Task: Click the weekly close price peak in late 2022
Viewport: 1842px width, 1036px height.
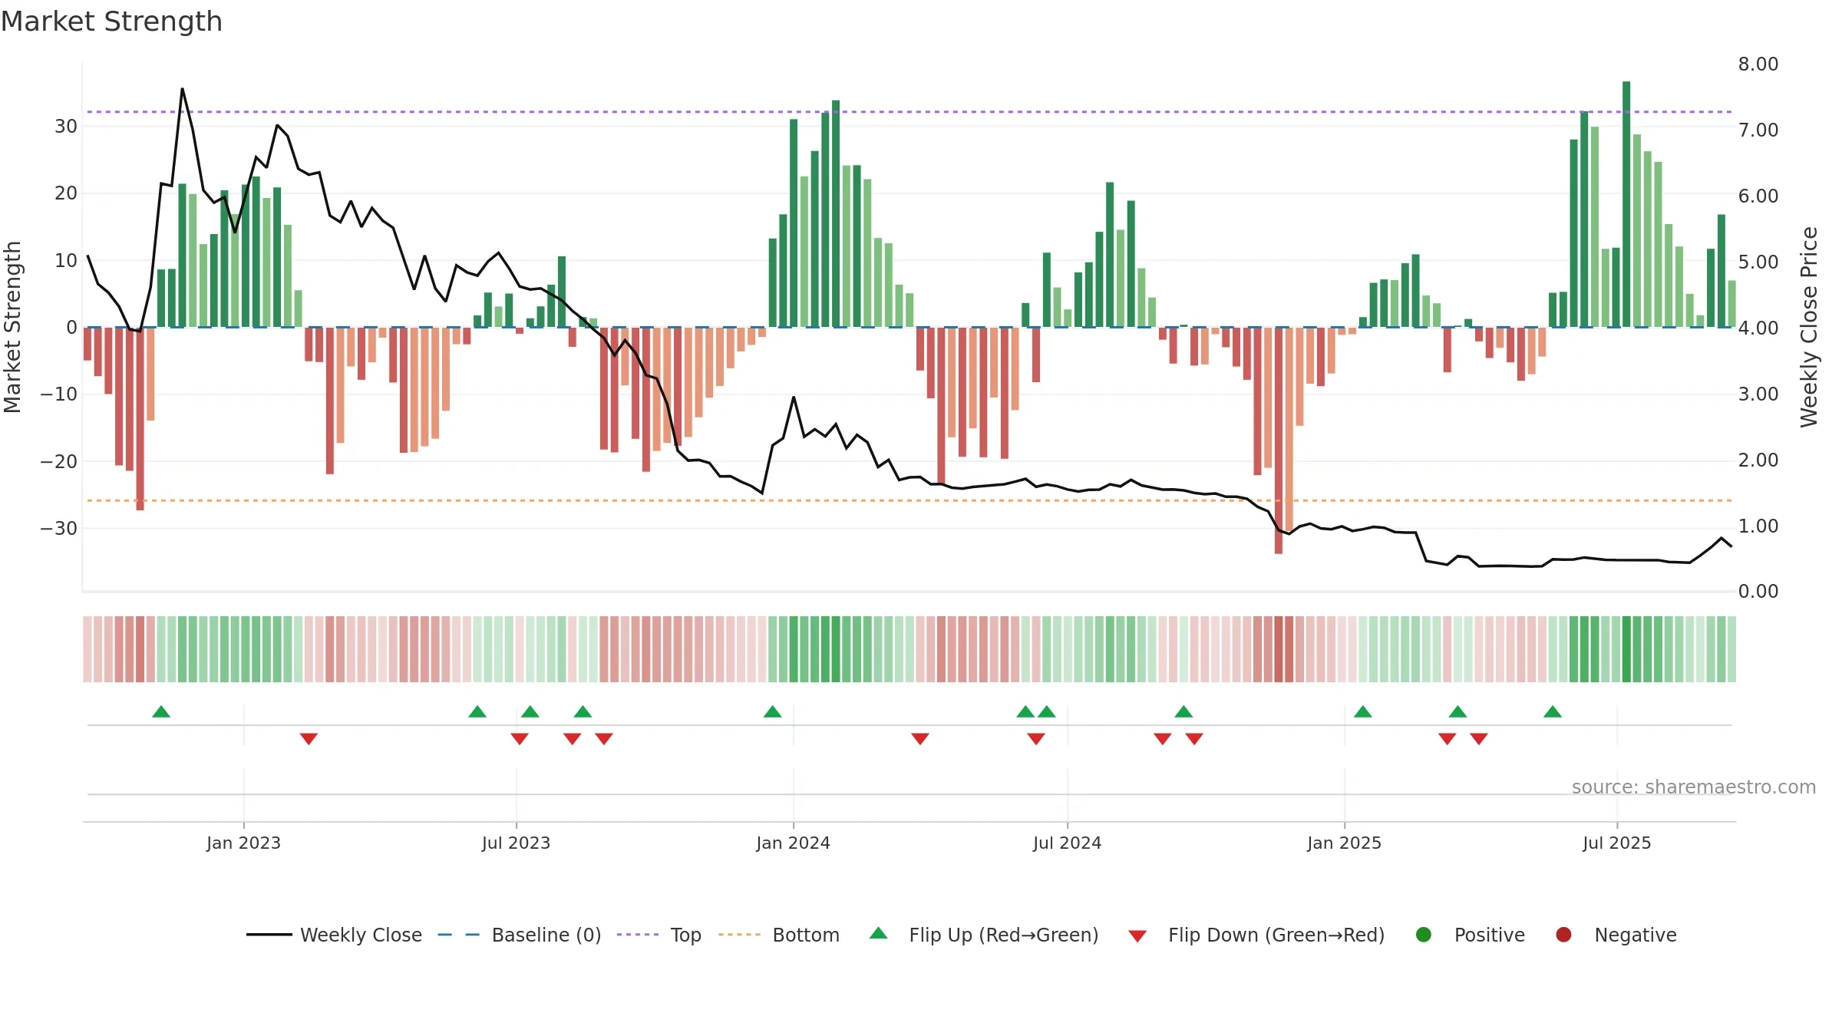Action: pos(182,89)
